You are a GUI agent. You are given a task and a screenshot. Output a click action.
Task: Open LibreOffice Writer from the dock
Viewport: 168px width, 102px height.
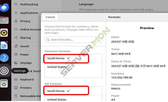4,45
